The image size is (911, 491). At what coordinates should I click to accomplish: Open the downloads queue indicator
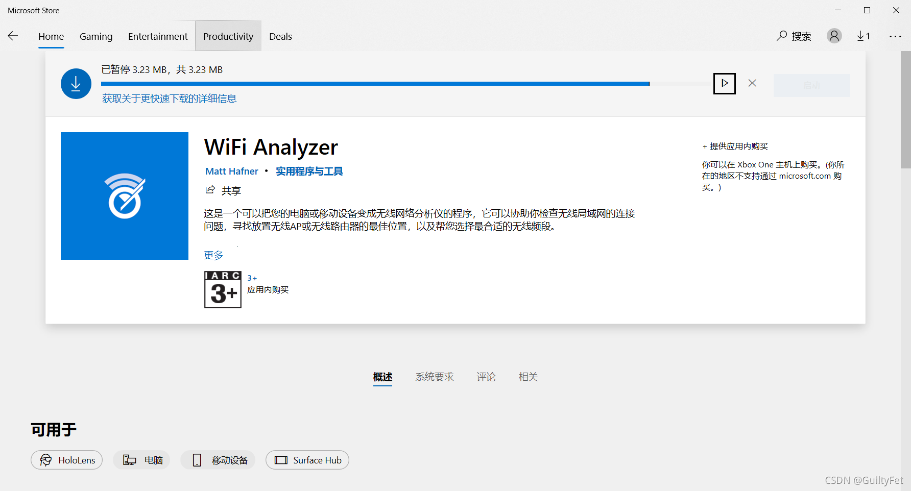864,36
